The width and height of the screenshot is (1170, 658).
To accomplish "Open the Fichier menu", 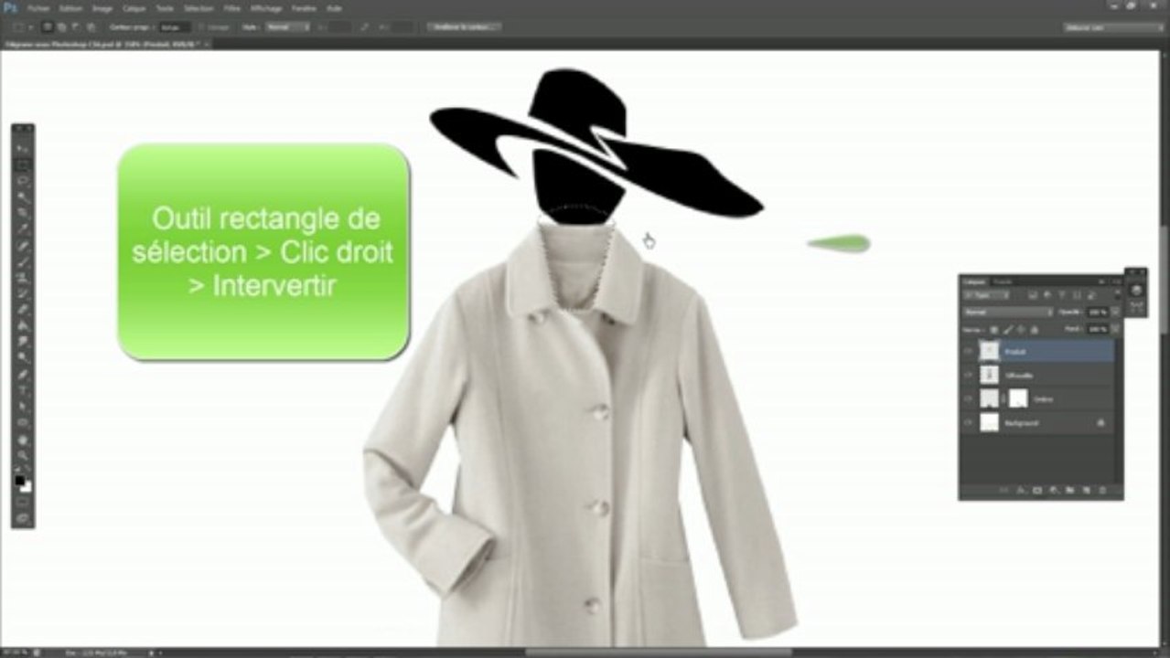I will click(38, 8).
